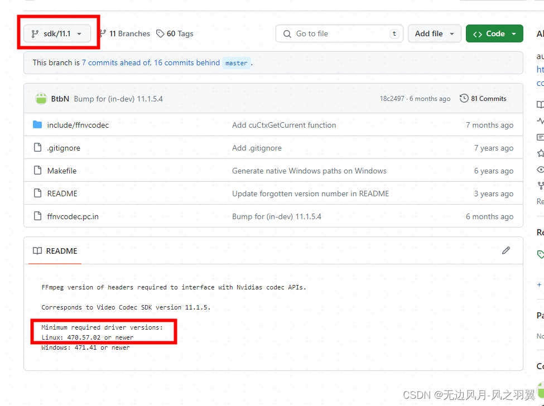
Task: Click the README file icon in file list
Action: coord(37,194)
